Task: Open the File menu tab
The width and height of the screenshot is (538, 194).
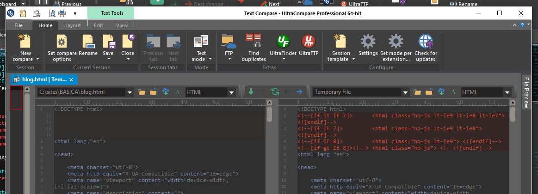Action: coord(19,25)
